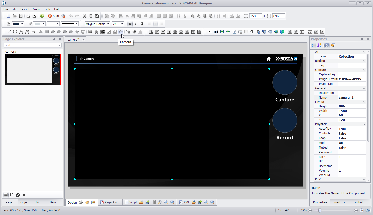Screen dimensions: 373x215
Task: Click the Save file icon
Action: (21, 16)
